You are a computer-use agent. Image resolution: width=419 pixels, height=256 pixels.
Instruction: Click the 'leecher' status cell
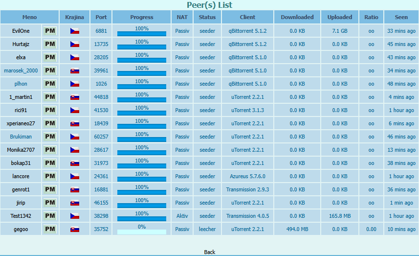pos(207,229)
